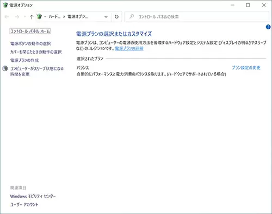The height and width of the screenshot is (214, 272).
Task: Close the 電源オプション window
Action: pos(264,5)
